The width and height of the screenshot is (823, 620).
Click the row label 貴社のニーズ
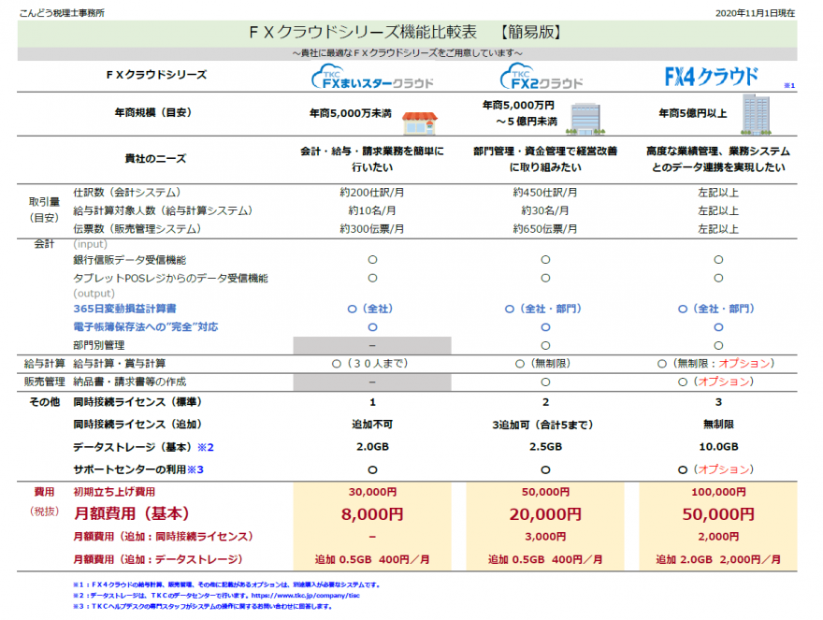coord(155,159)
